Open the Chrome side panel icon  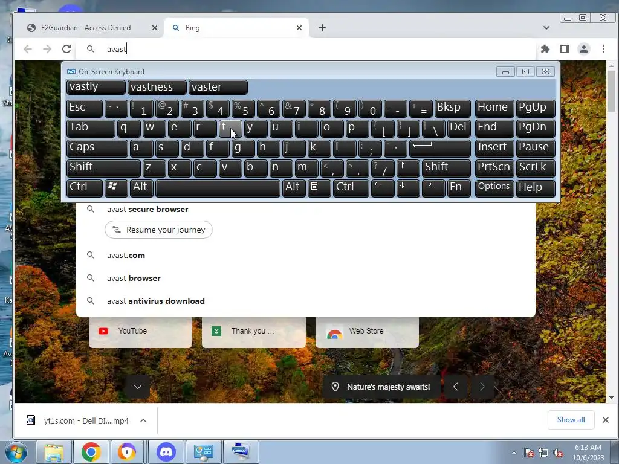coord(565,49)
